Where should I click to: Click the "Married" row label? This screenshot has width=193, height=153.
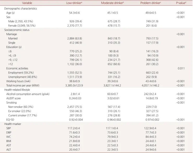point(13,38)
